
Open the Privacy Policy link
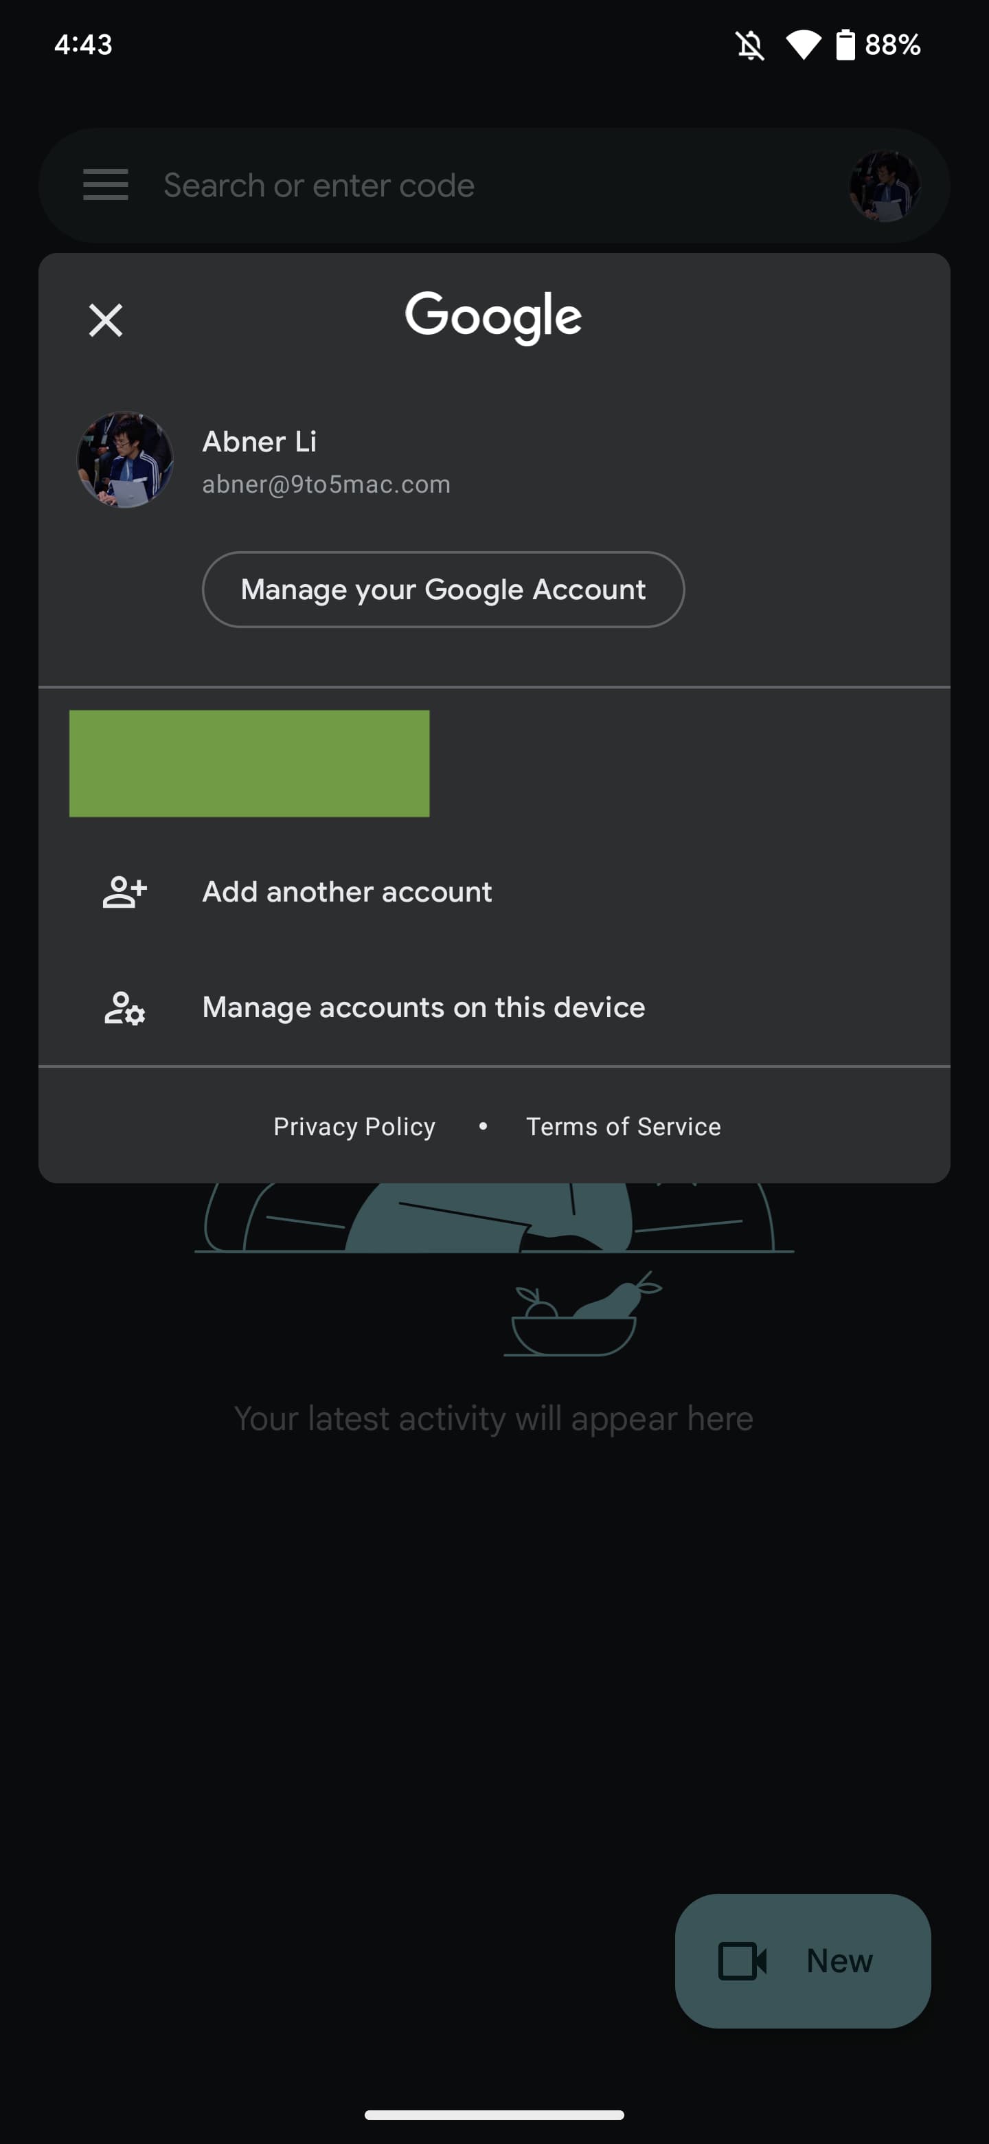tap(354, 1126)
